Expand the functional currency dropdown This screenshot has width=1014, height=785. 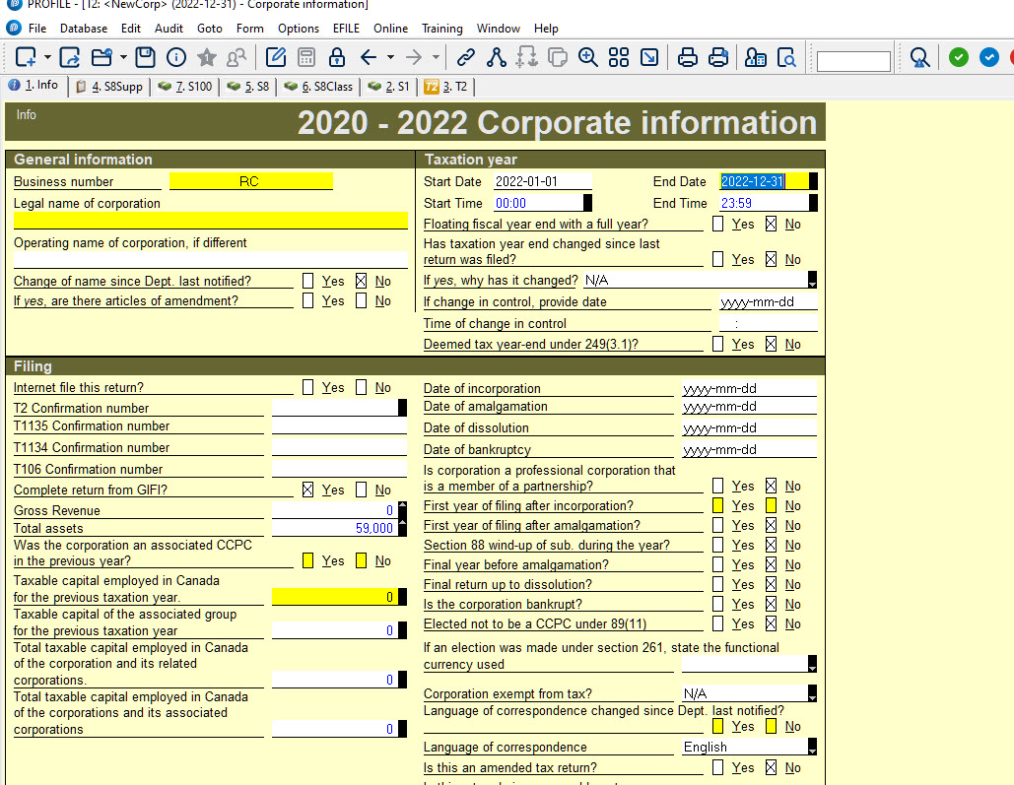tap(812, 664)
